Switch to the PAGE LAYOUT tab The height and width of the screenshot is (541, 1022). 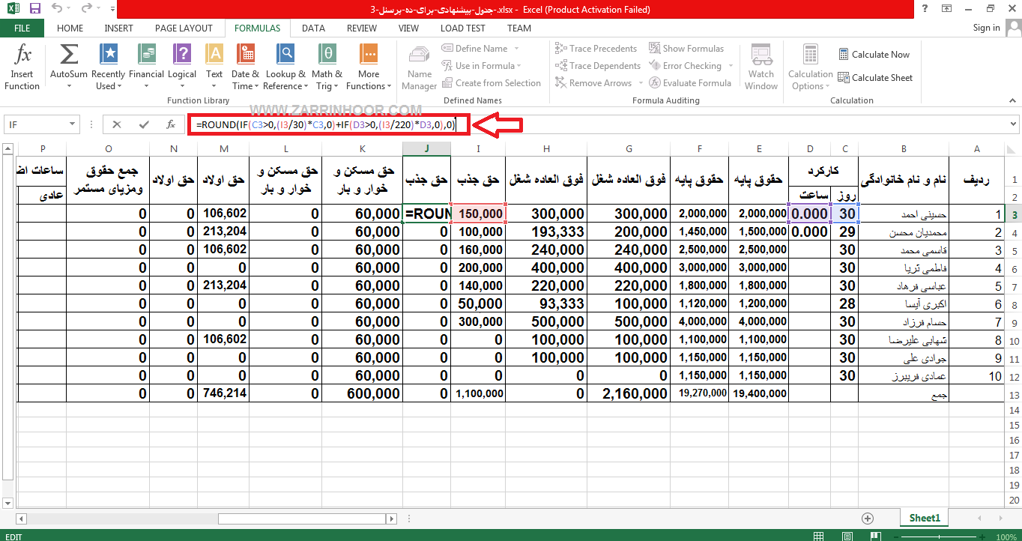click(184, 28)
